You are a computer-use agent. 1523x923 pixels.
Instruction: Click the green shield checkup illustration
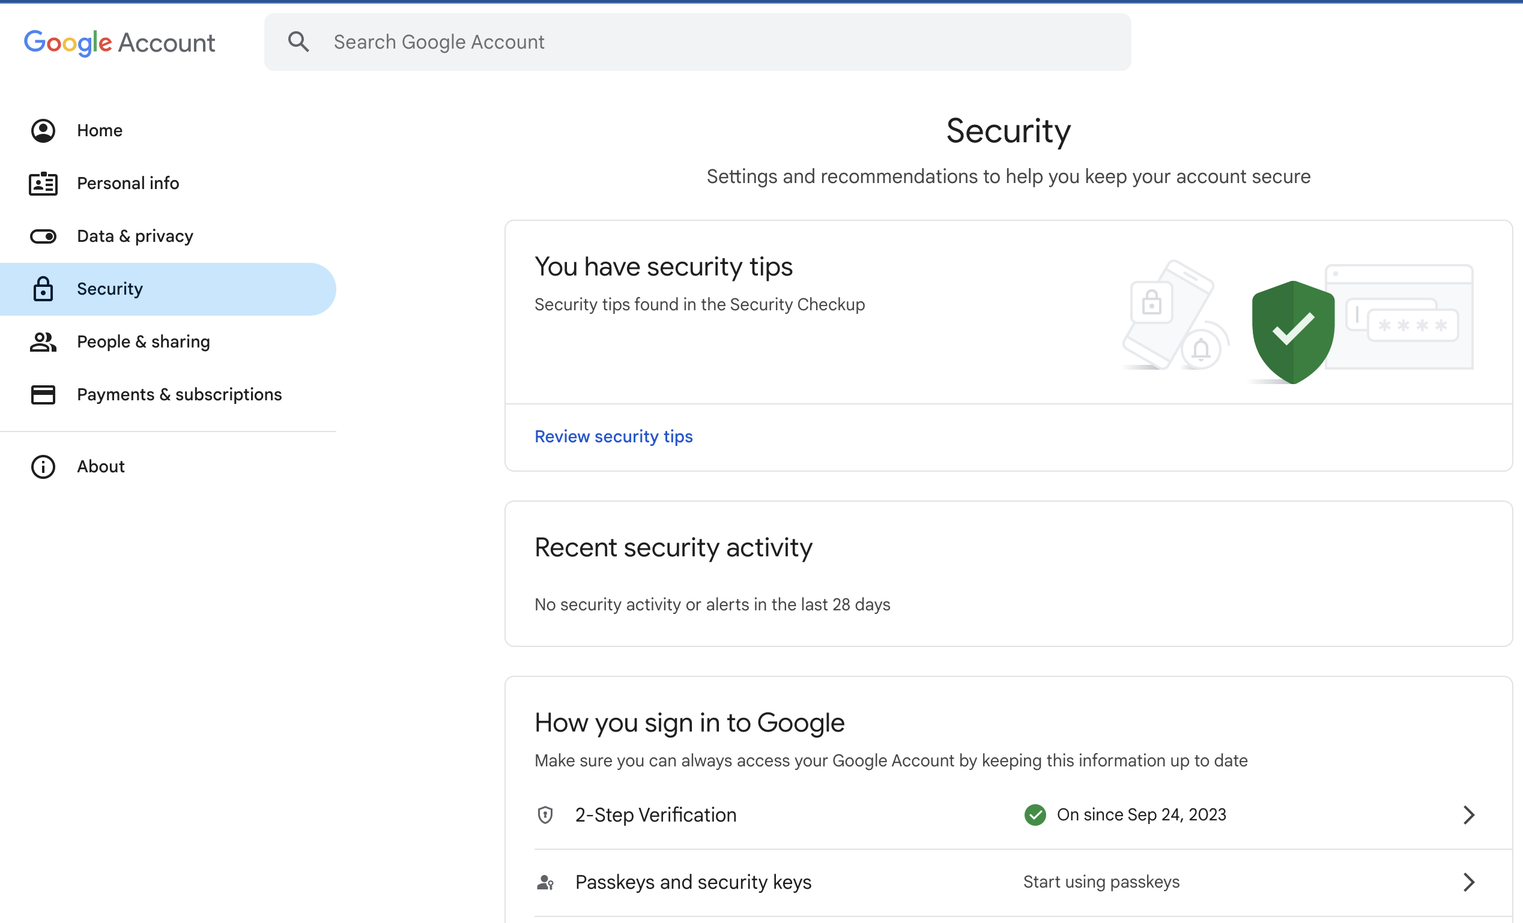point(1293,332)
